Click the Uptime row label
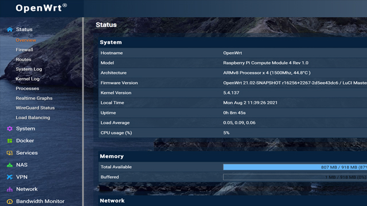367x206 pixels. (x=108, y=113)
